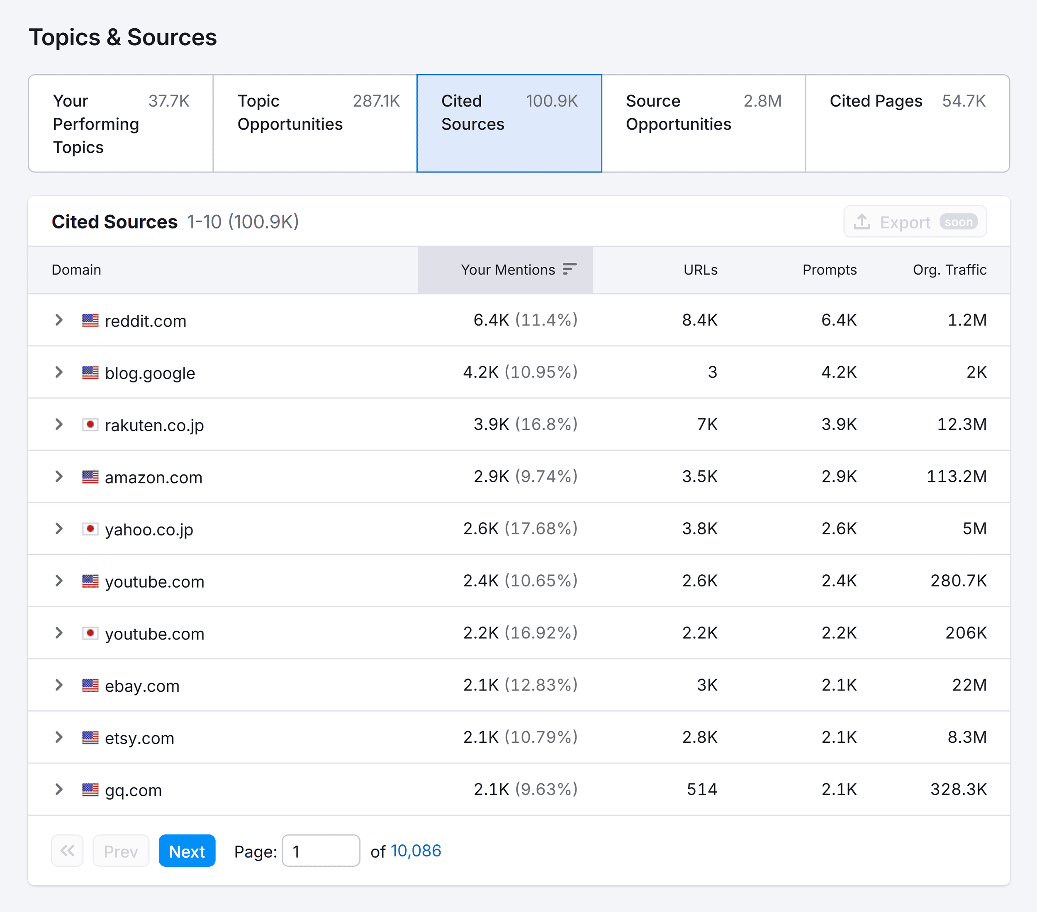Expand the etsy.com row
The image size is (1037, 912).
point(58,737)
